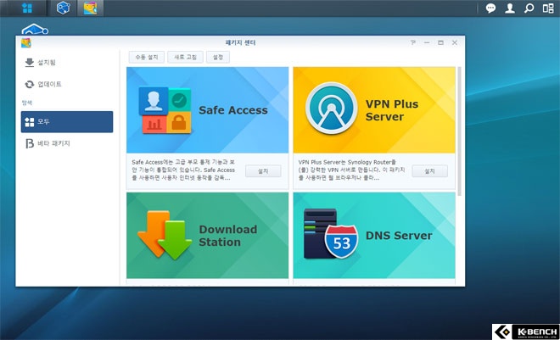Image resolution: width=560 pixels, height=340 pixels.
Task: Click the Download Station arrows icon
Action: click(165, 234)
